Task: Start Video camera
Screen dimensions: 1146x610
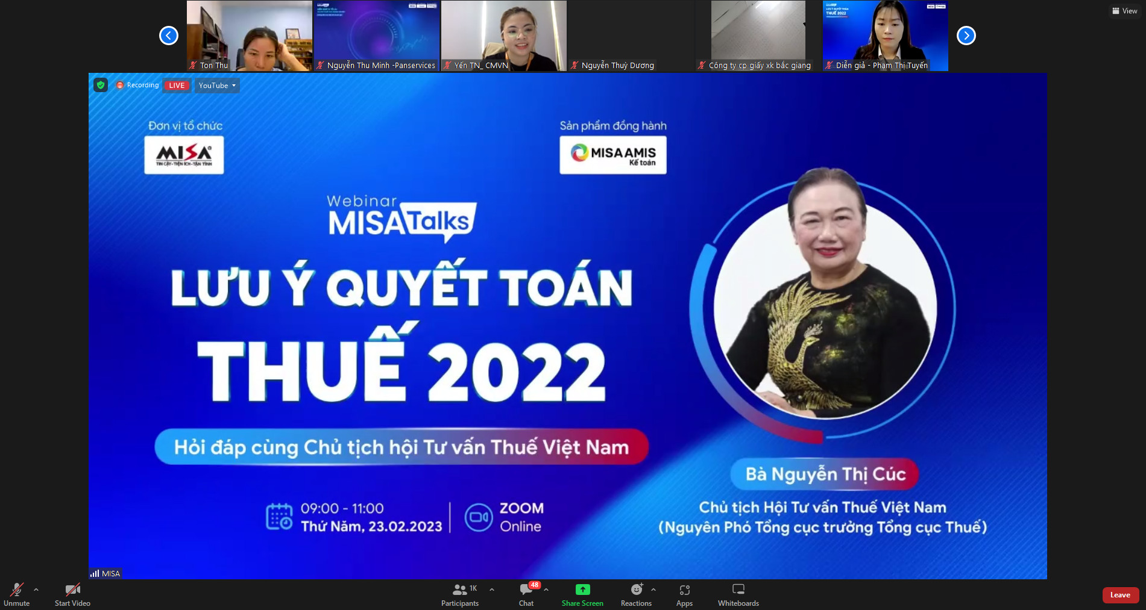Action: [72, 594]
